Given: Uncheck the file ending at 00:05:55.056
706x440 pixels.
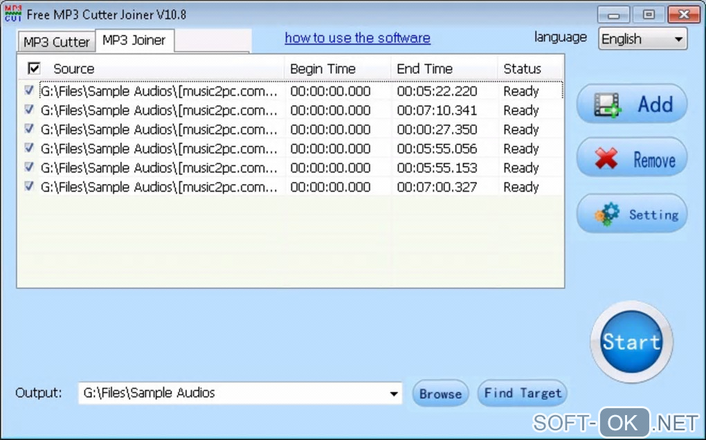Looking at the screenshot, I should click(29, 147).
